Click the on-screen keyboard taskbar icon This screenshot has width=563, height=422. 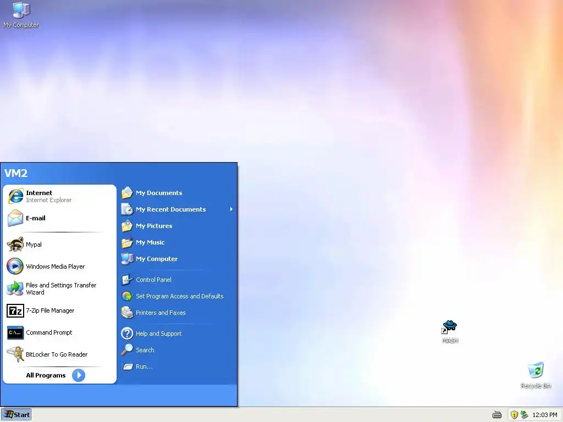[497, 415]
